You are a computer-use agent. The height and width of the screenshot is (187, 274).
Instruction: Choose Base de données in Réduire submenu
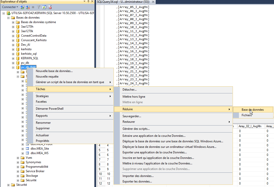click(252, 110)
